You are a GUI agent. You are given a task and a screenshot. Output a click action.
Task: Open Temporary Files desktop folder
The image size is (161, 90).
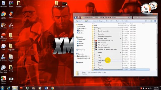11,58
